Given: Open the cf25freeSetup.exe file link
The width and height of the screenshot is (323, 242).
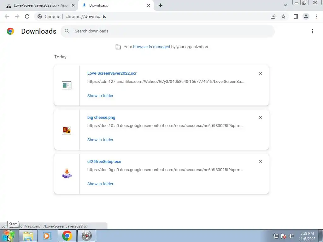Looking at the screenshot, I should click(104, 162).
